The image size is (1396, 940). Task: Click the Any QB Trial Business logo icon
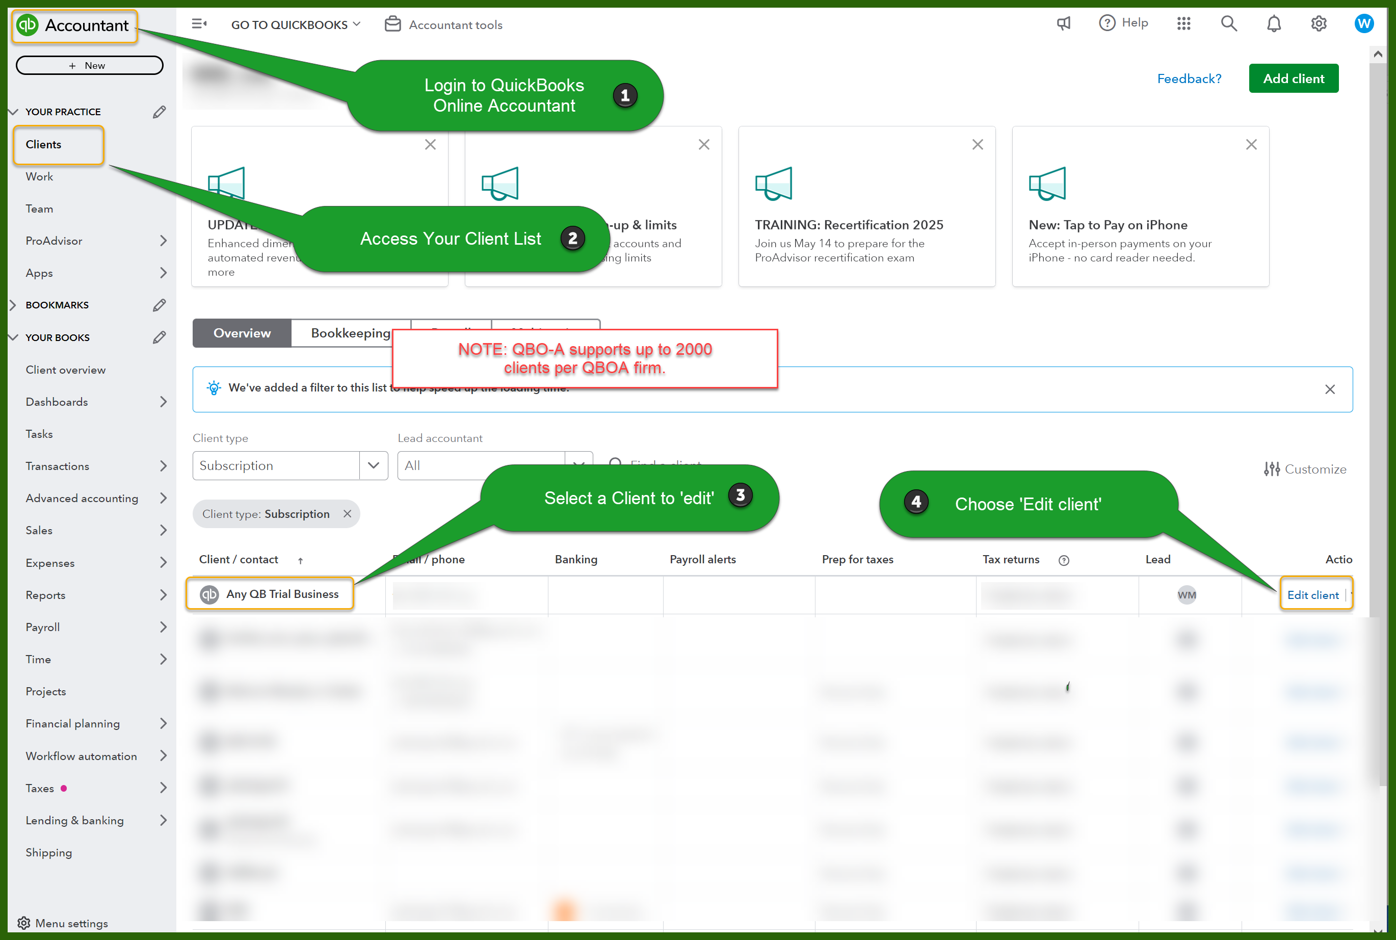click(209, 594)
